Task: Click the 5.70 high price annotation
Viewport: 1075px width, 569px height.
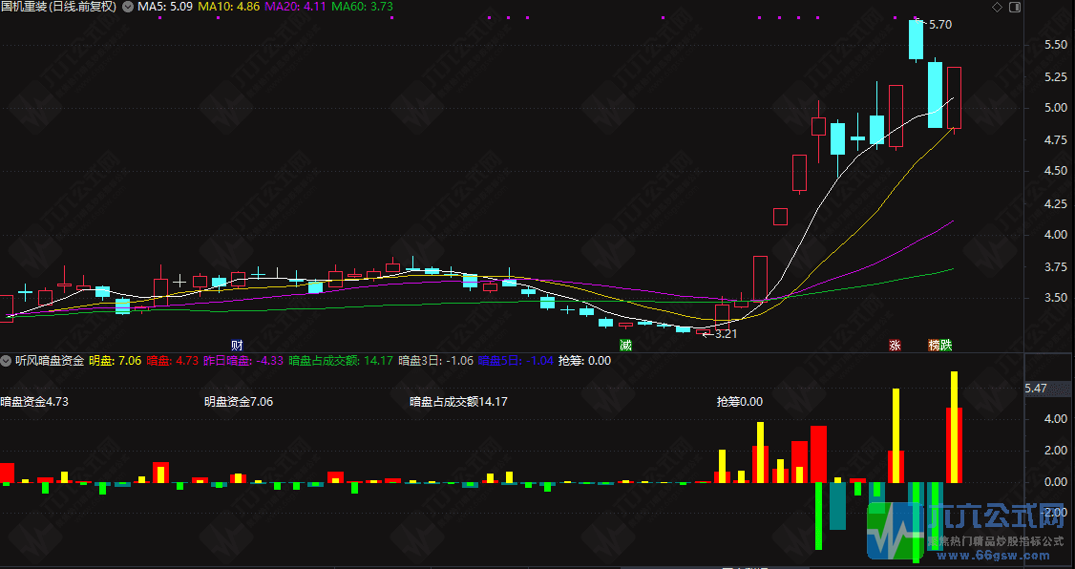Action: tap(940, 25)
